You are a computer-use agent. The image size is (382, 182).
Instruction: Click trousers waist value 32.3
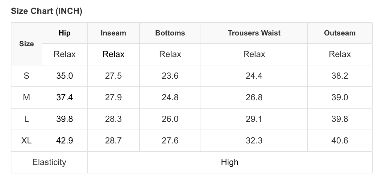point(254,141)
